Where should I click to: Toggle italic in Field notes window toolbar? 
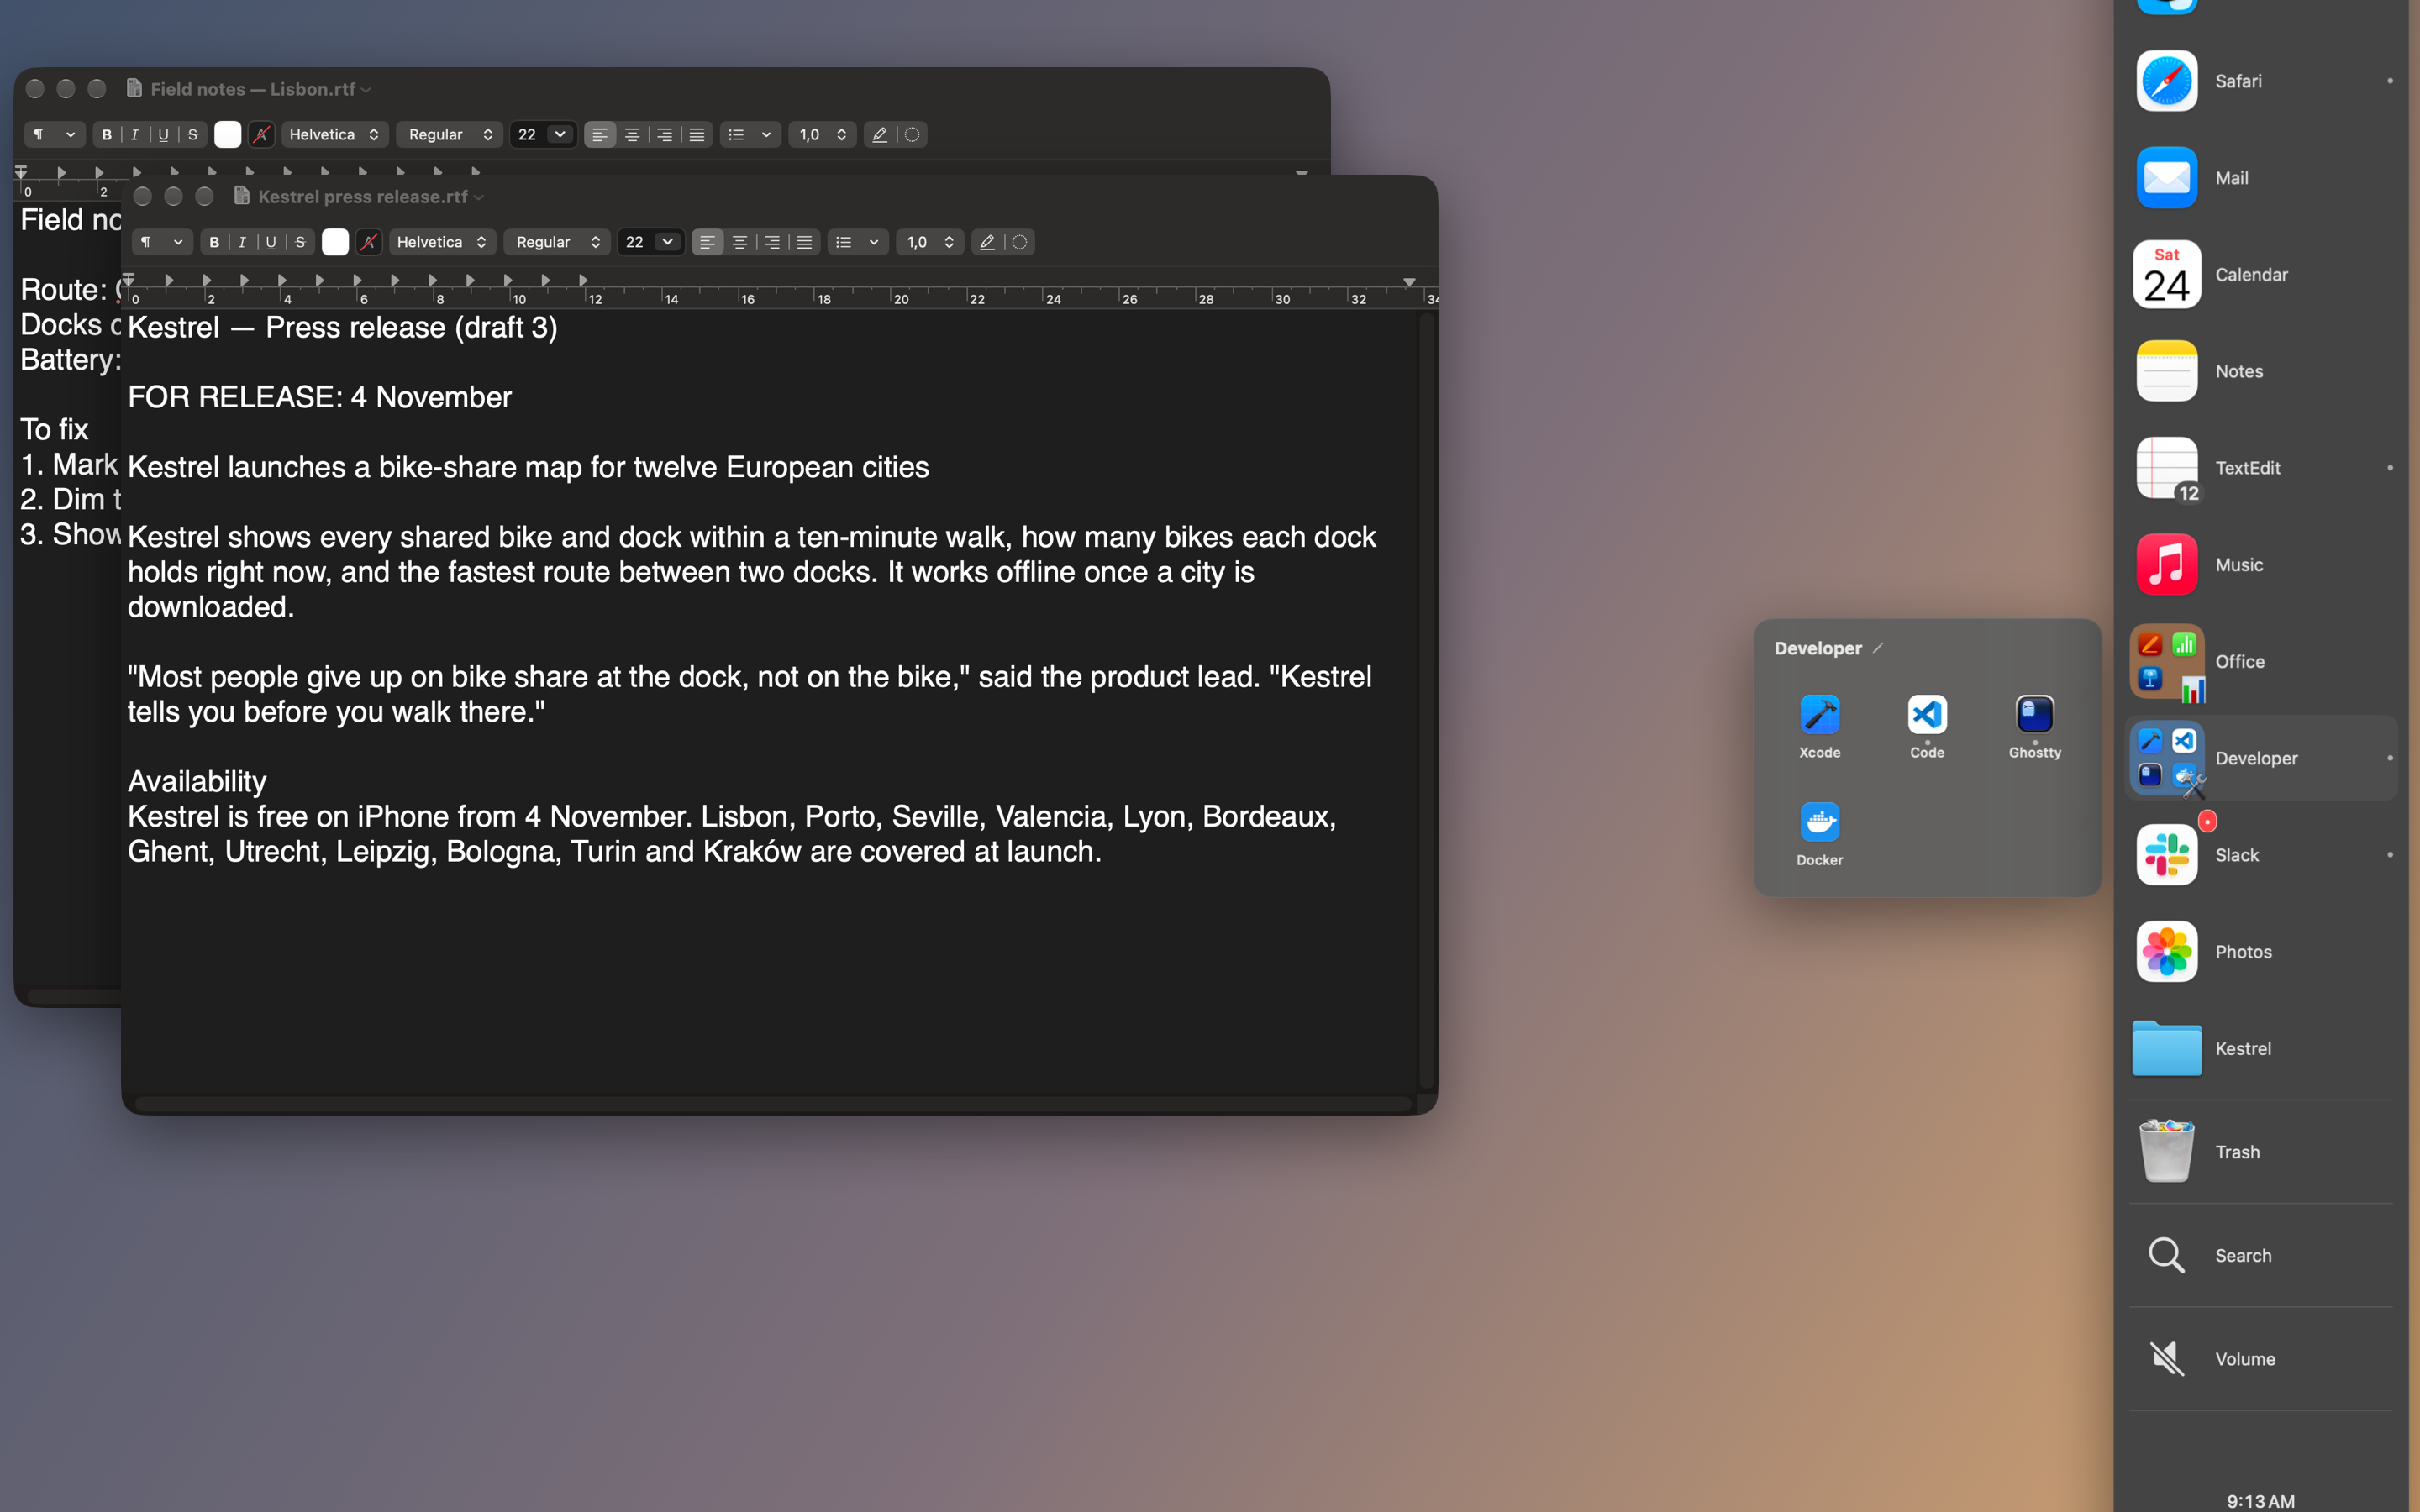click(x=135, y=134)
